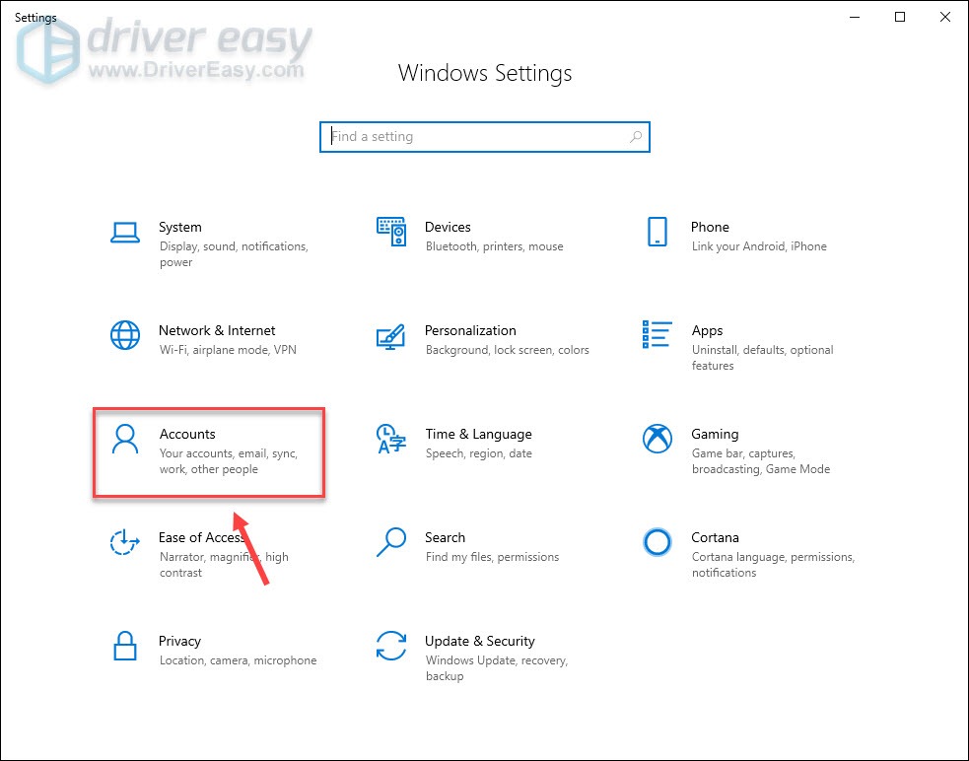Image resolution: width=969 pixels, height=761 pixels.
Task: Click the Personalization paintbrush icon
Action: pos(391,337)
